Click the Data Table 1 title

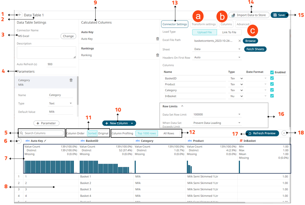point(34,15)
